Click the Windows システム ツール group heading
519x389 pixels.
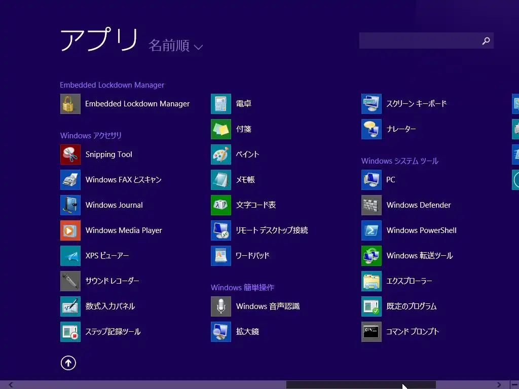pos(400,161)
